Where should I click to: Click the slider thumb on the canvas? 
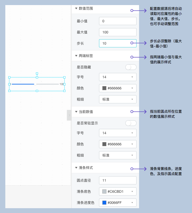[x=35, y=84]
